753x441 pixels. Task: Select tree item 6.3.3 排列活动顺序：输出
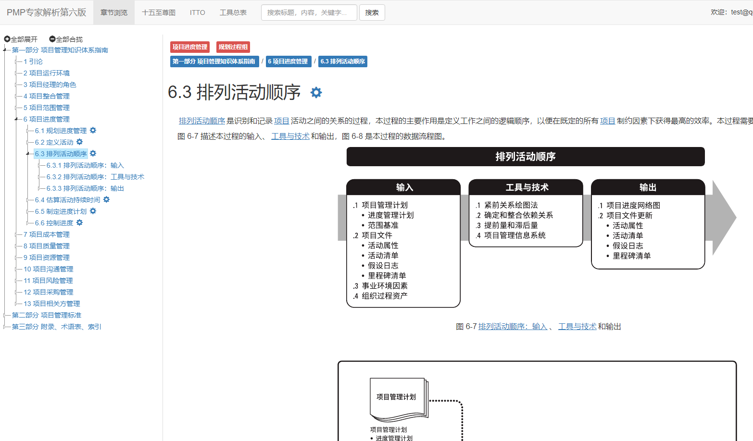[x=85, y=188]
